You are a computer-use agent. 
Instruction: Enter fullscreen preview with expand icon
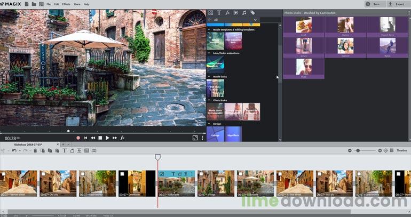click(195, 138)
